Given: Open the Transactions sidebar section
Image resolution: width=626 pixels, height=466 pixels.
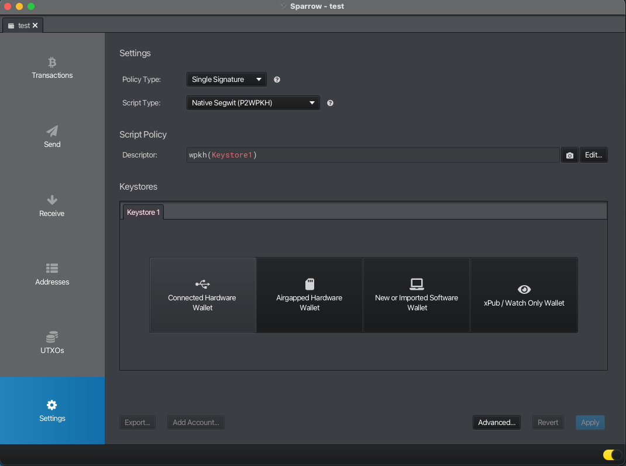Looking at the screenshot, I should click(x=52, y=67).
